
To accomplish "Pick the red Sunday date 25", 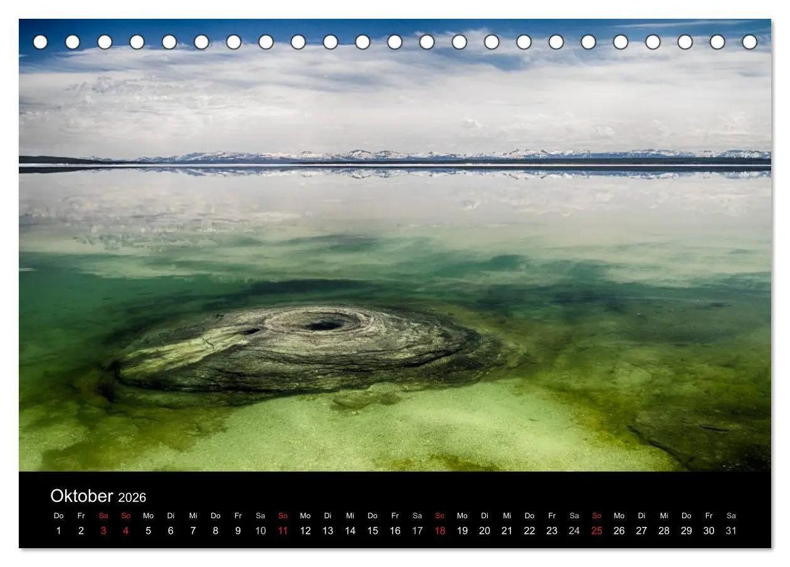I will click(596, 531).
